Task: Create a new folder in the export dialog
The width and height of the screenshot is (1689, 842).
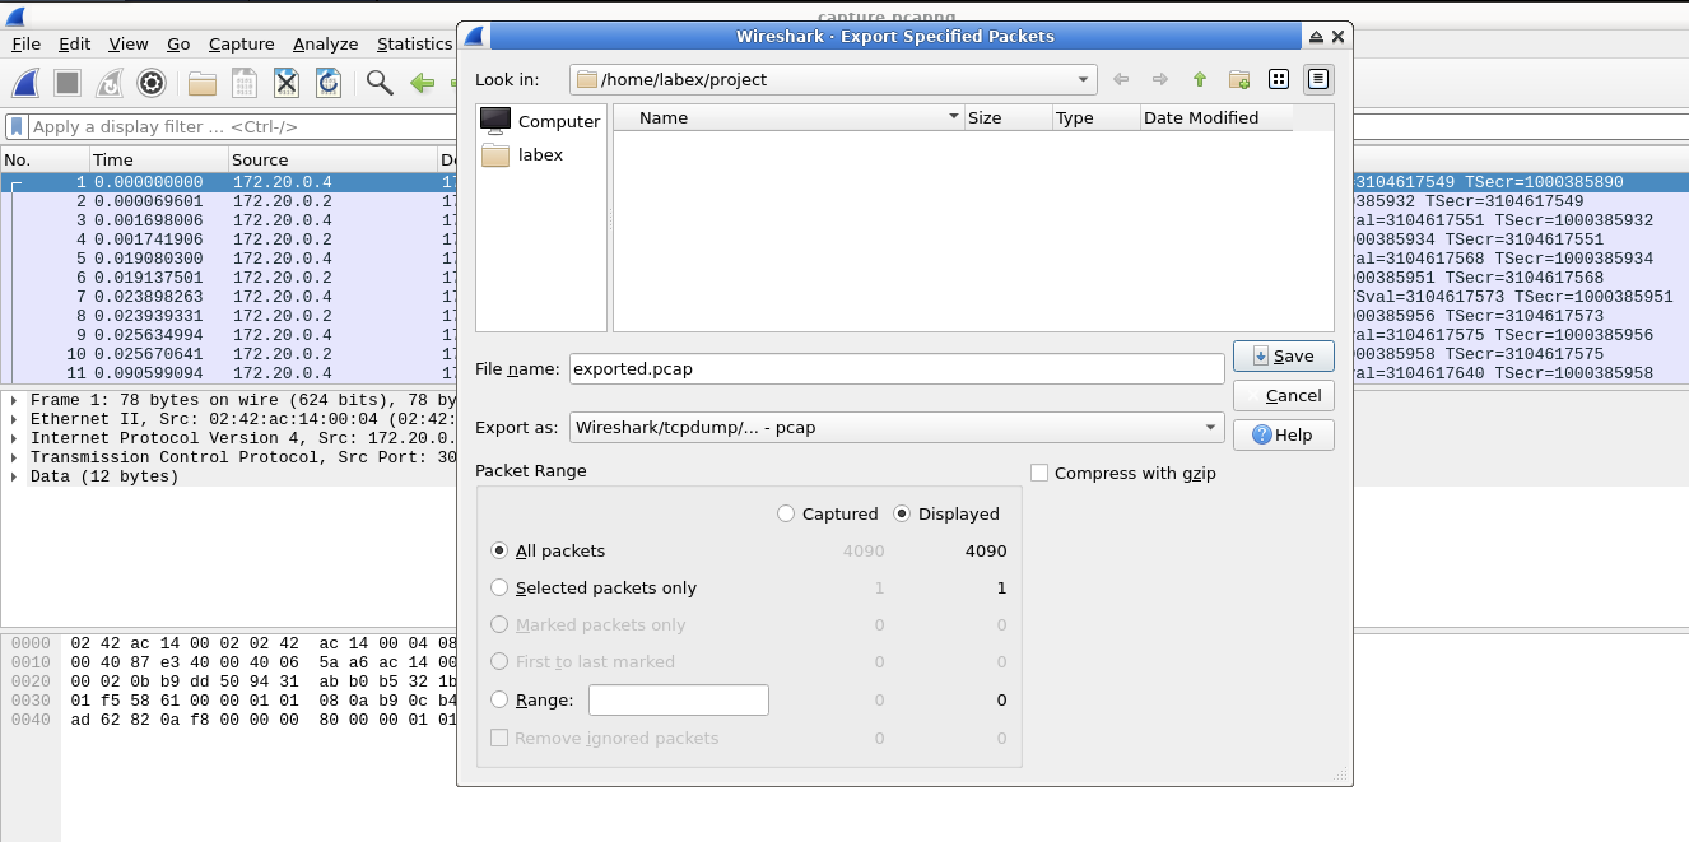Action: pyautogui.click(x=1239, y=80)
